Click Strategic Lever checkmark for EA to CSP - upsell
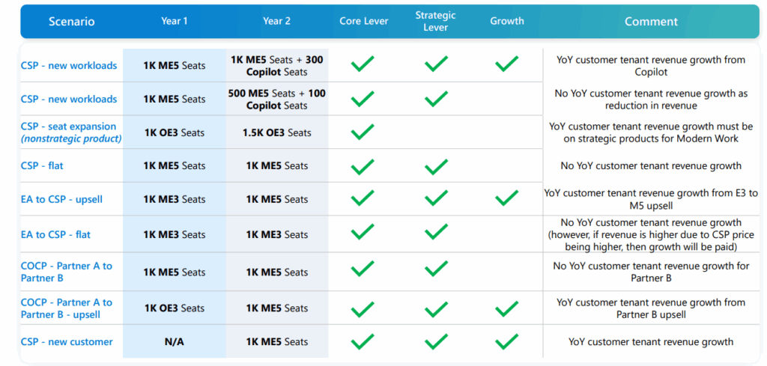The image size is (767, 366). 436,198
